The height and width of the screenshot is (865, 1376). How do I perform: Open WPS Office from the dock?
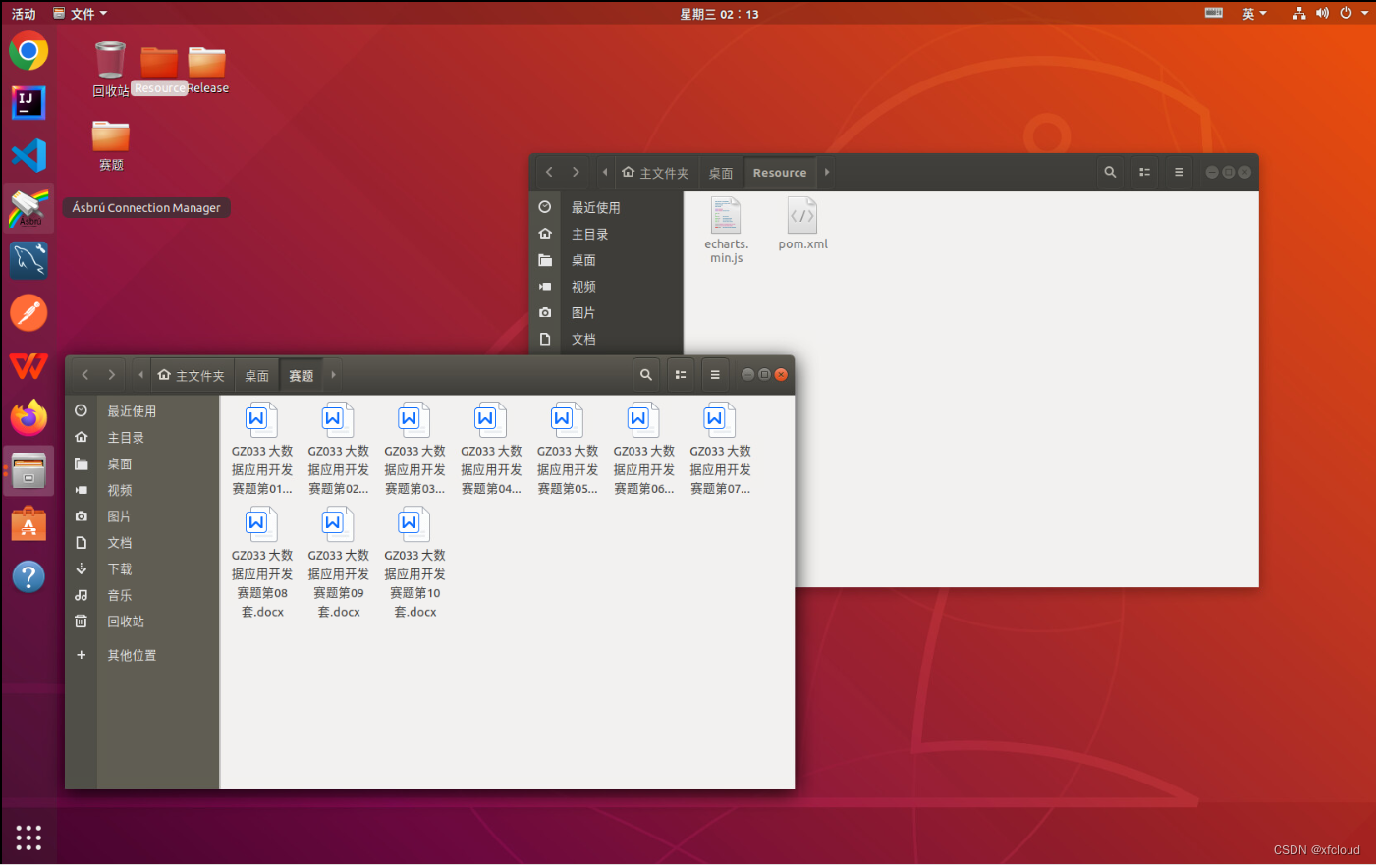pyautogui.click(x=28, y=365)
